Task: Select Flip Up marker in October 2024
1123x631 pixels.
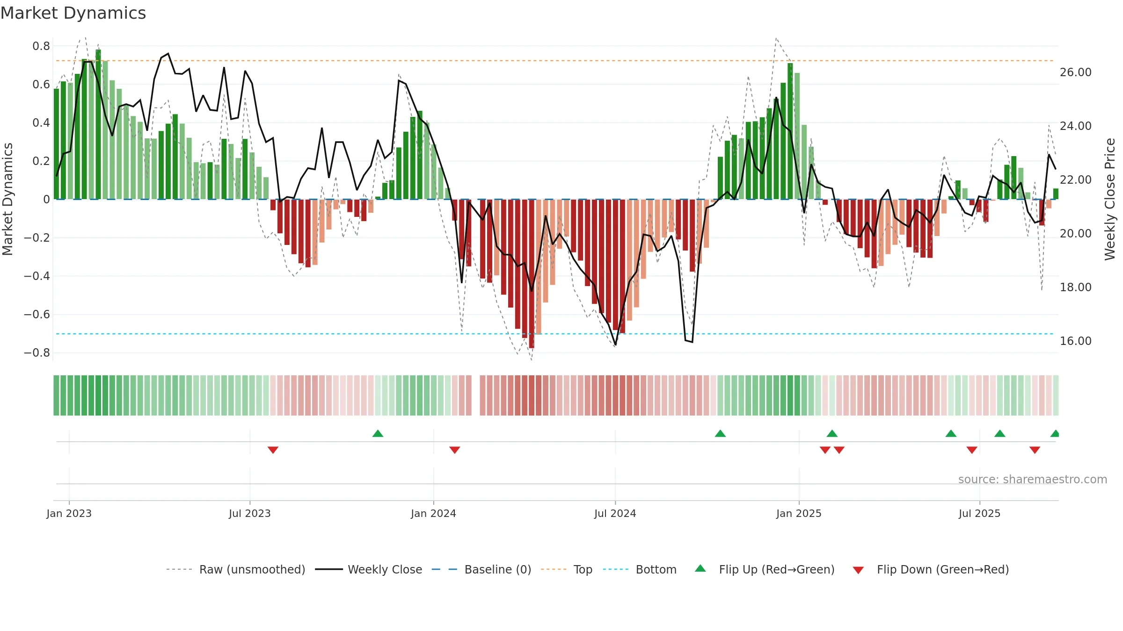Action: [720, 433]
